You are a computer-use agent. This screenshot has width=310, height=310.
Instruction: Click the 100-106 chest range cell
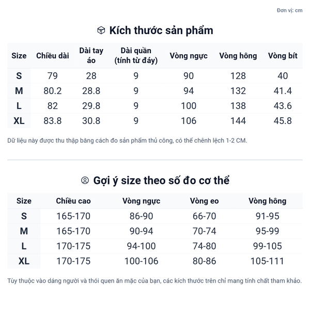coord(141,261)
